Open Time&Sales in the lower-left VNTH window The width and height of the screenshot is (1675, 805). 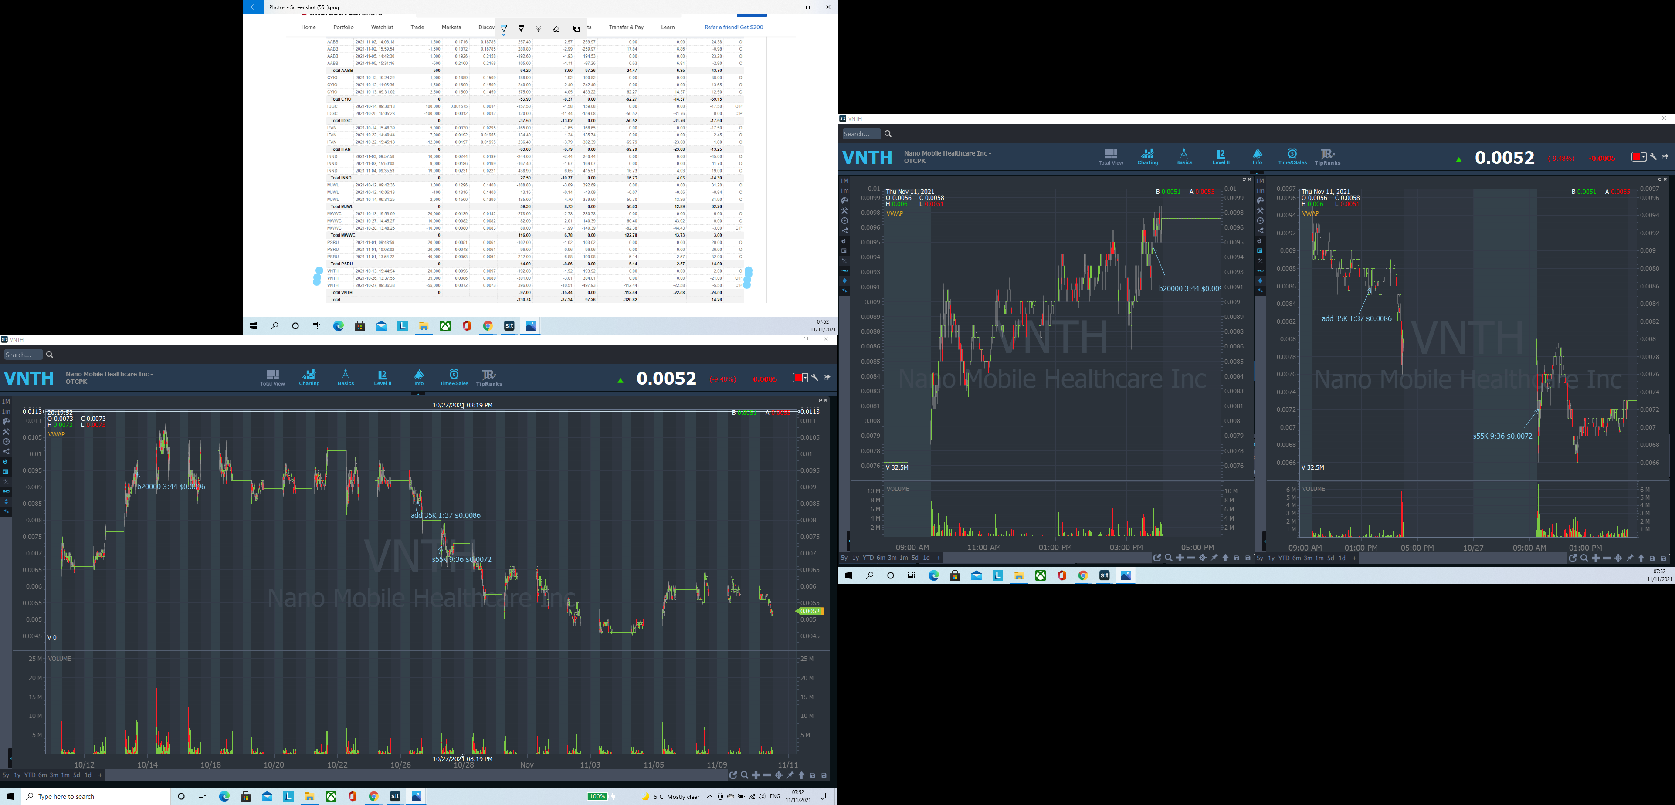[454, 377]
